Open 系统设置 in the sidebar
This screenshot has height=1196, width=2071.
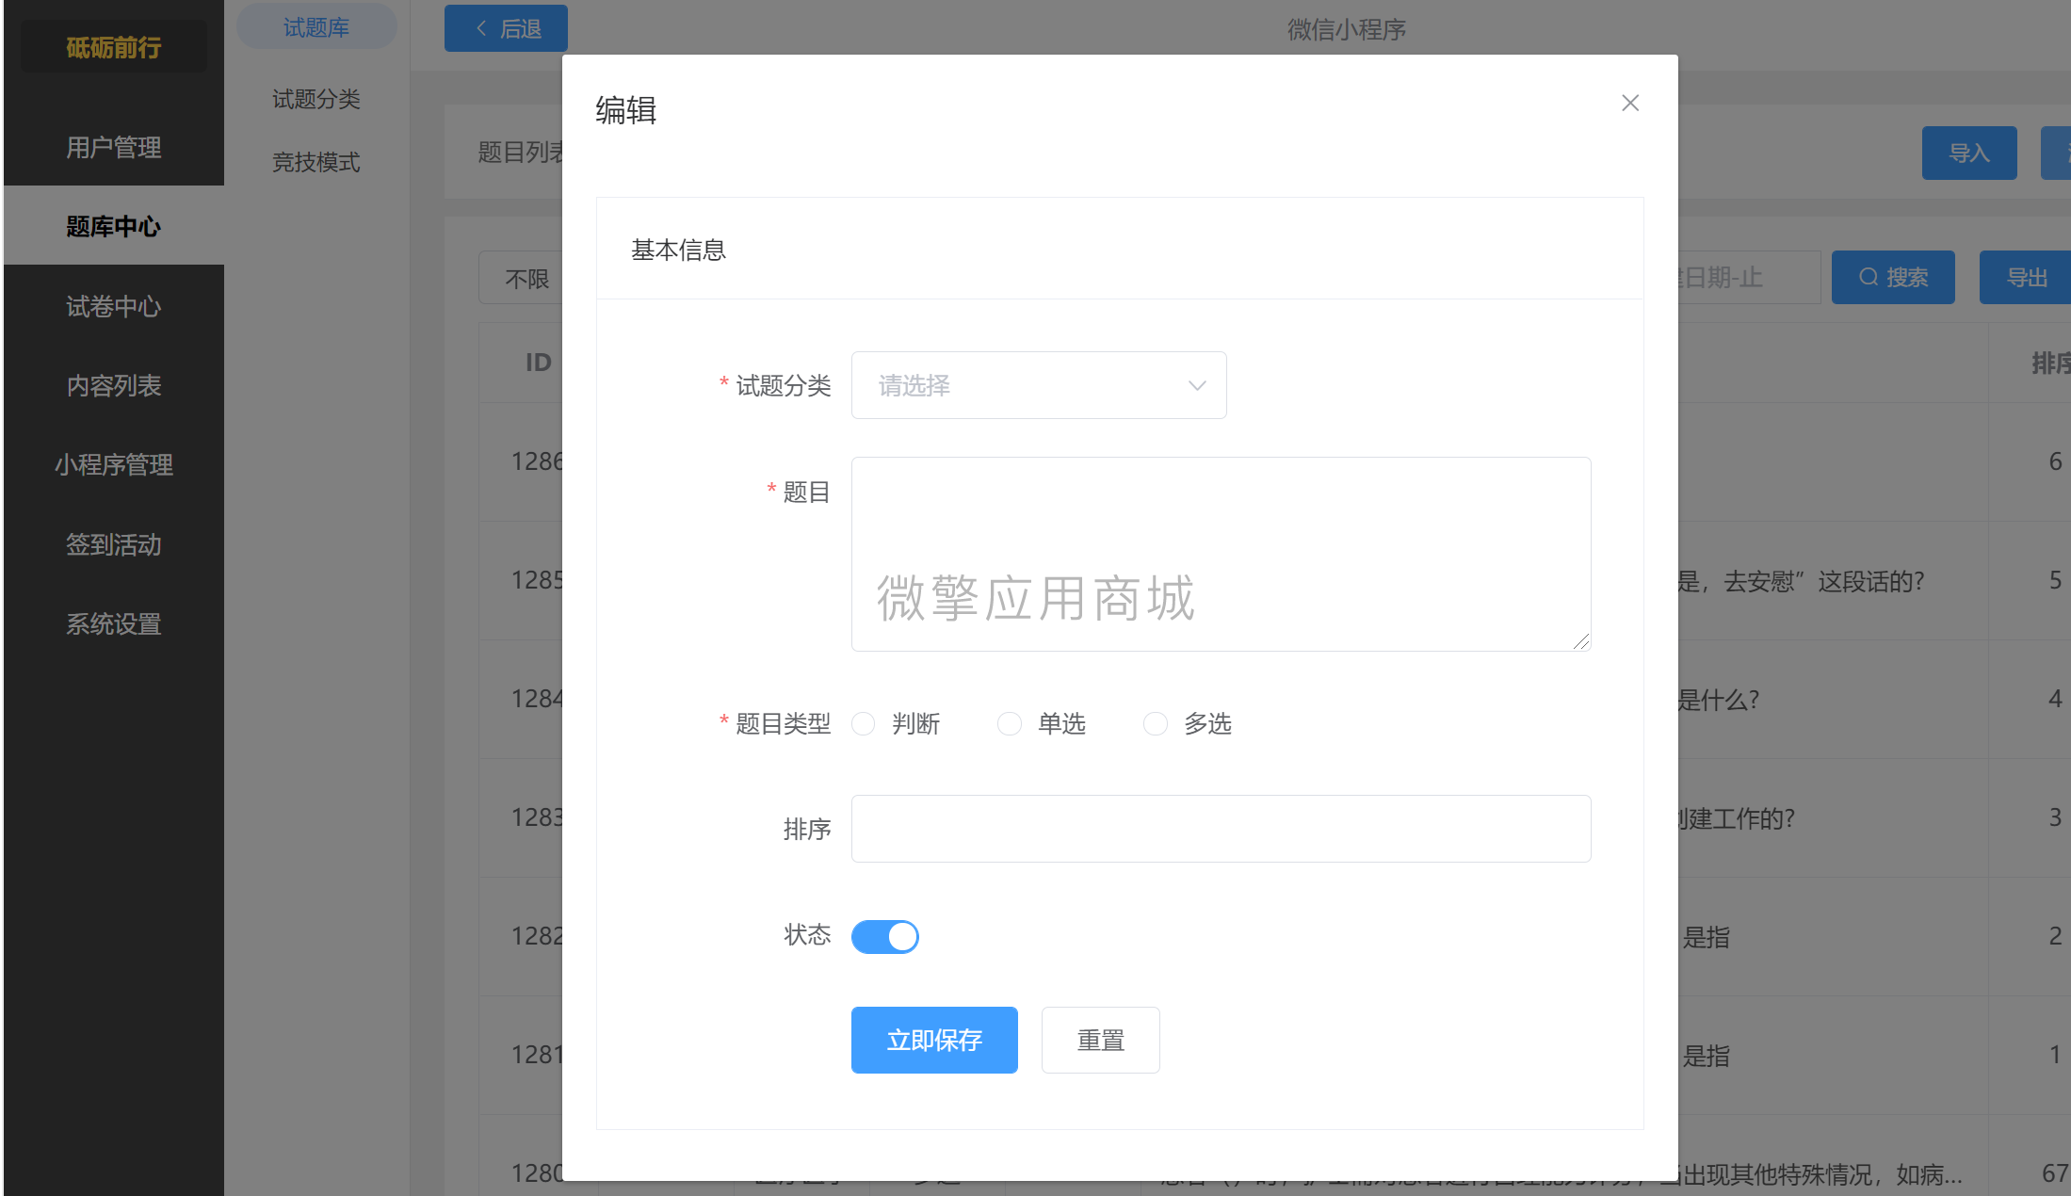point(114,623)
